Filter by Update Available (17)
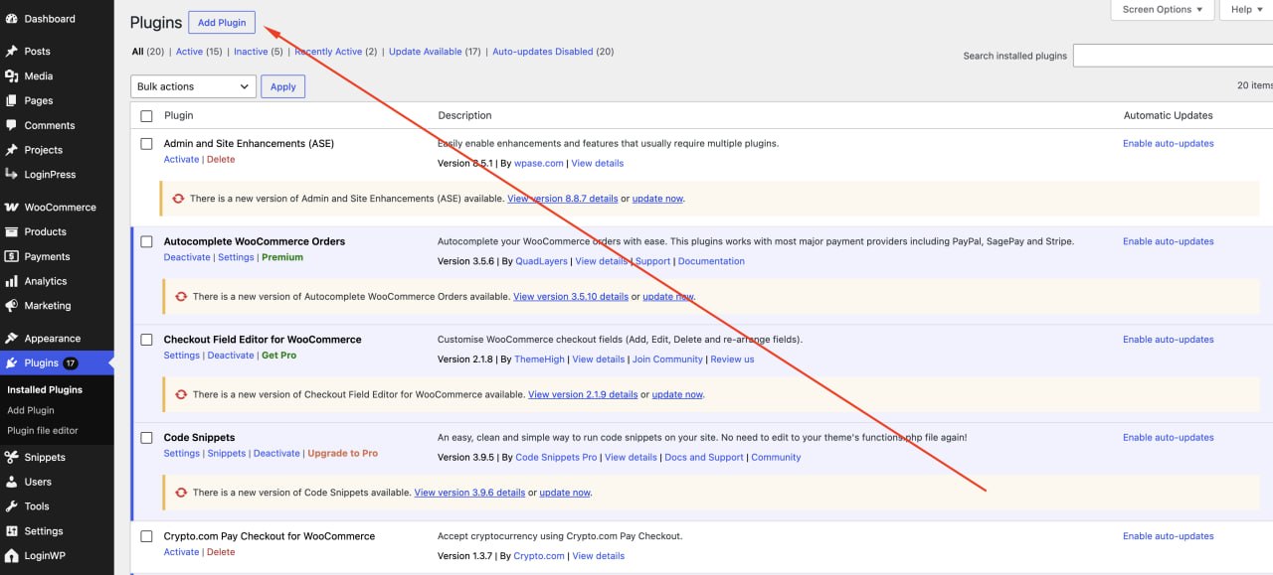This screenshot has width=1273, height=575. pyautogui.click(x=435, y=52)
